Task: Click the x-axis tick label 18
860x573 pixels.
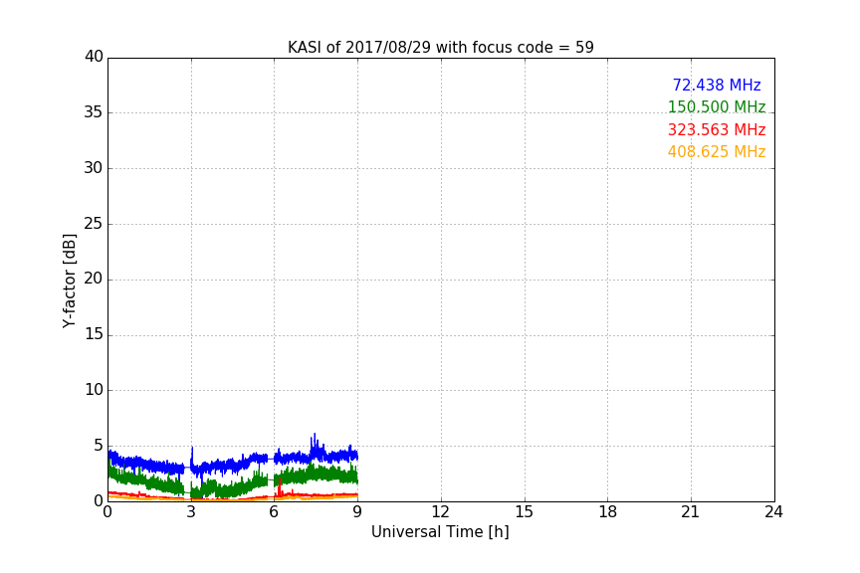Action: coord(608,512)
